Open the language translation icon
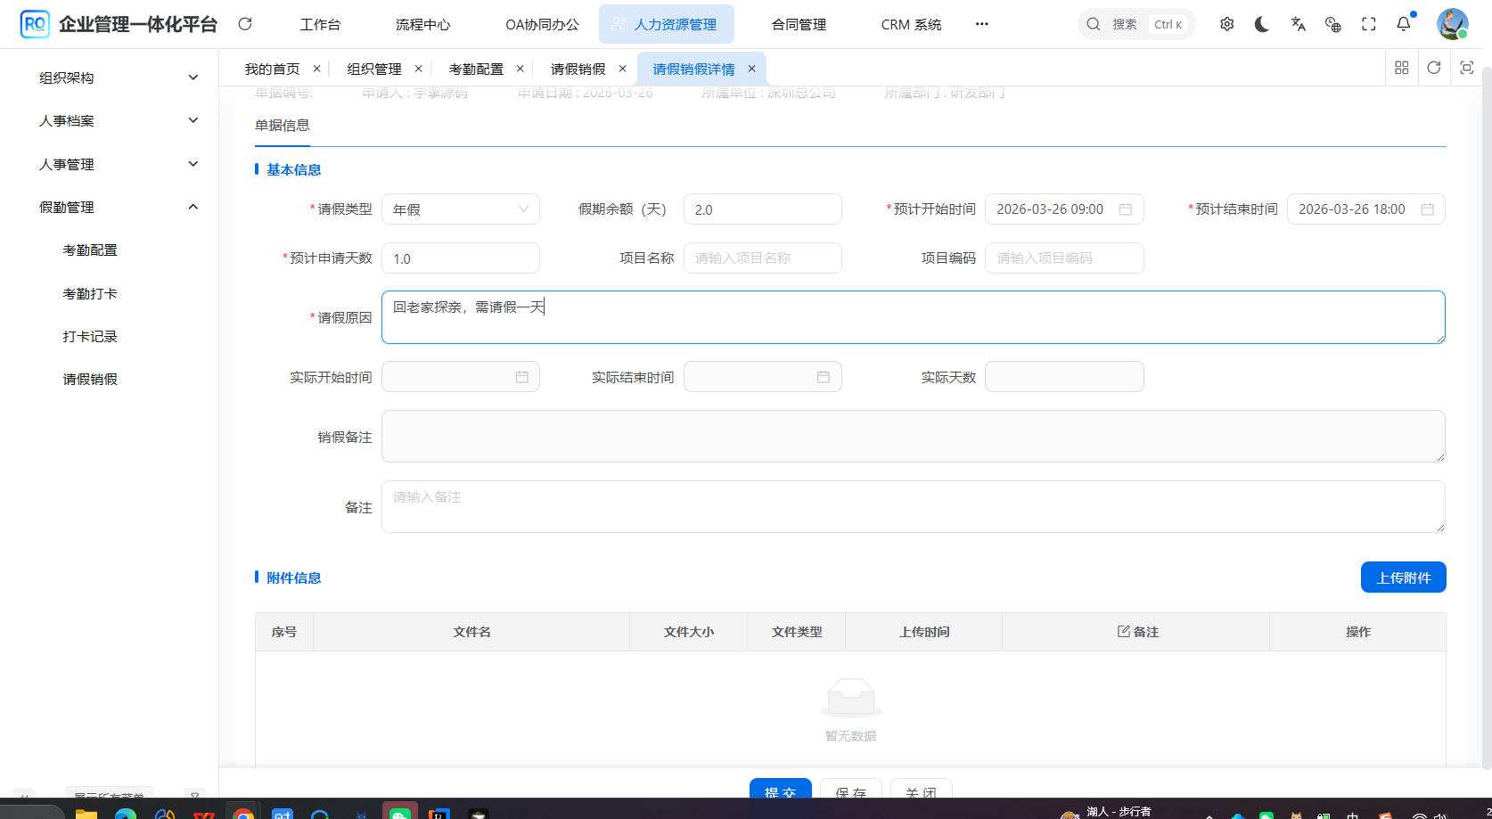1492x819 pixels. coord(1298,24)
